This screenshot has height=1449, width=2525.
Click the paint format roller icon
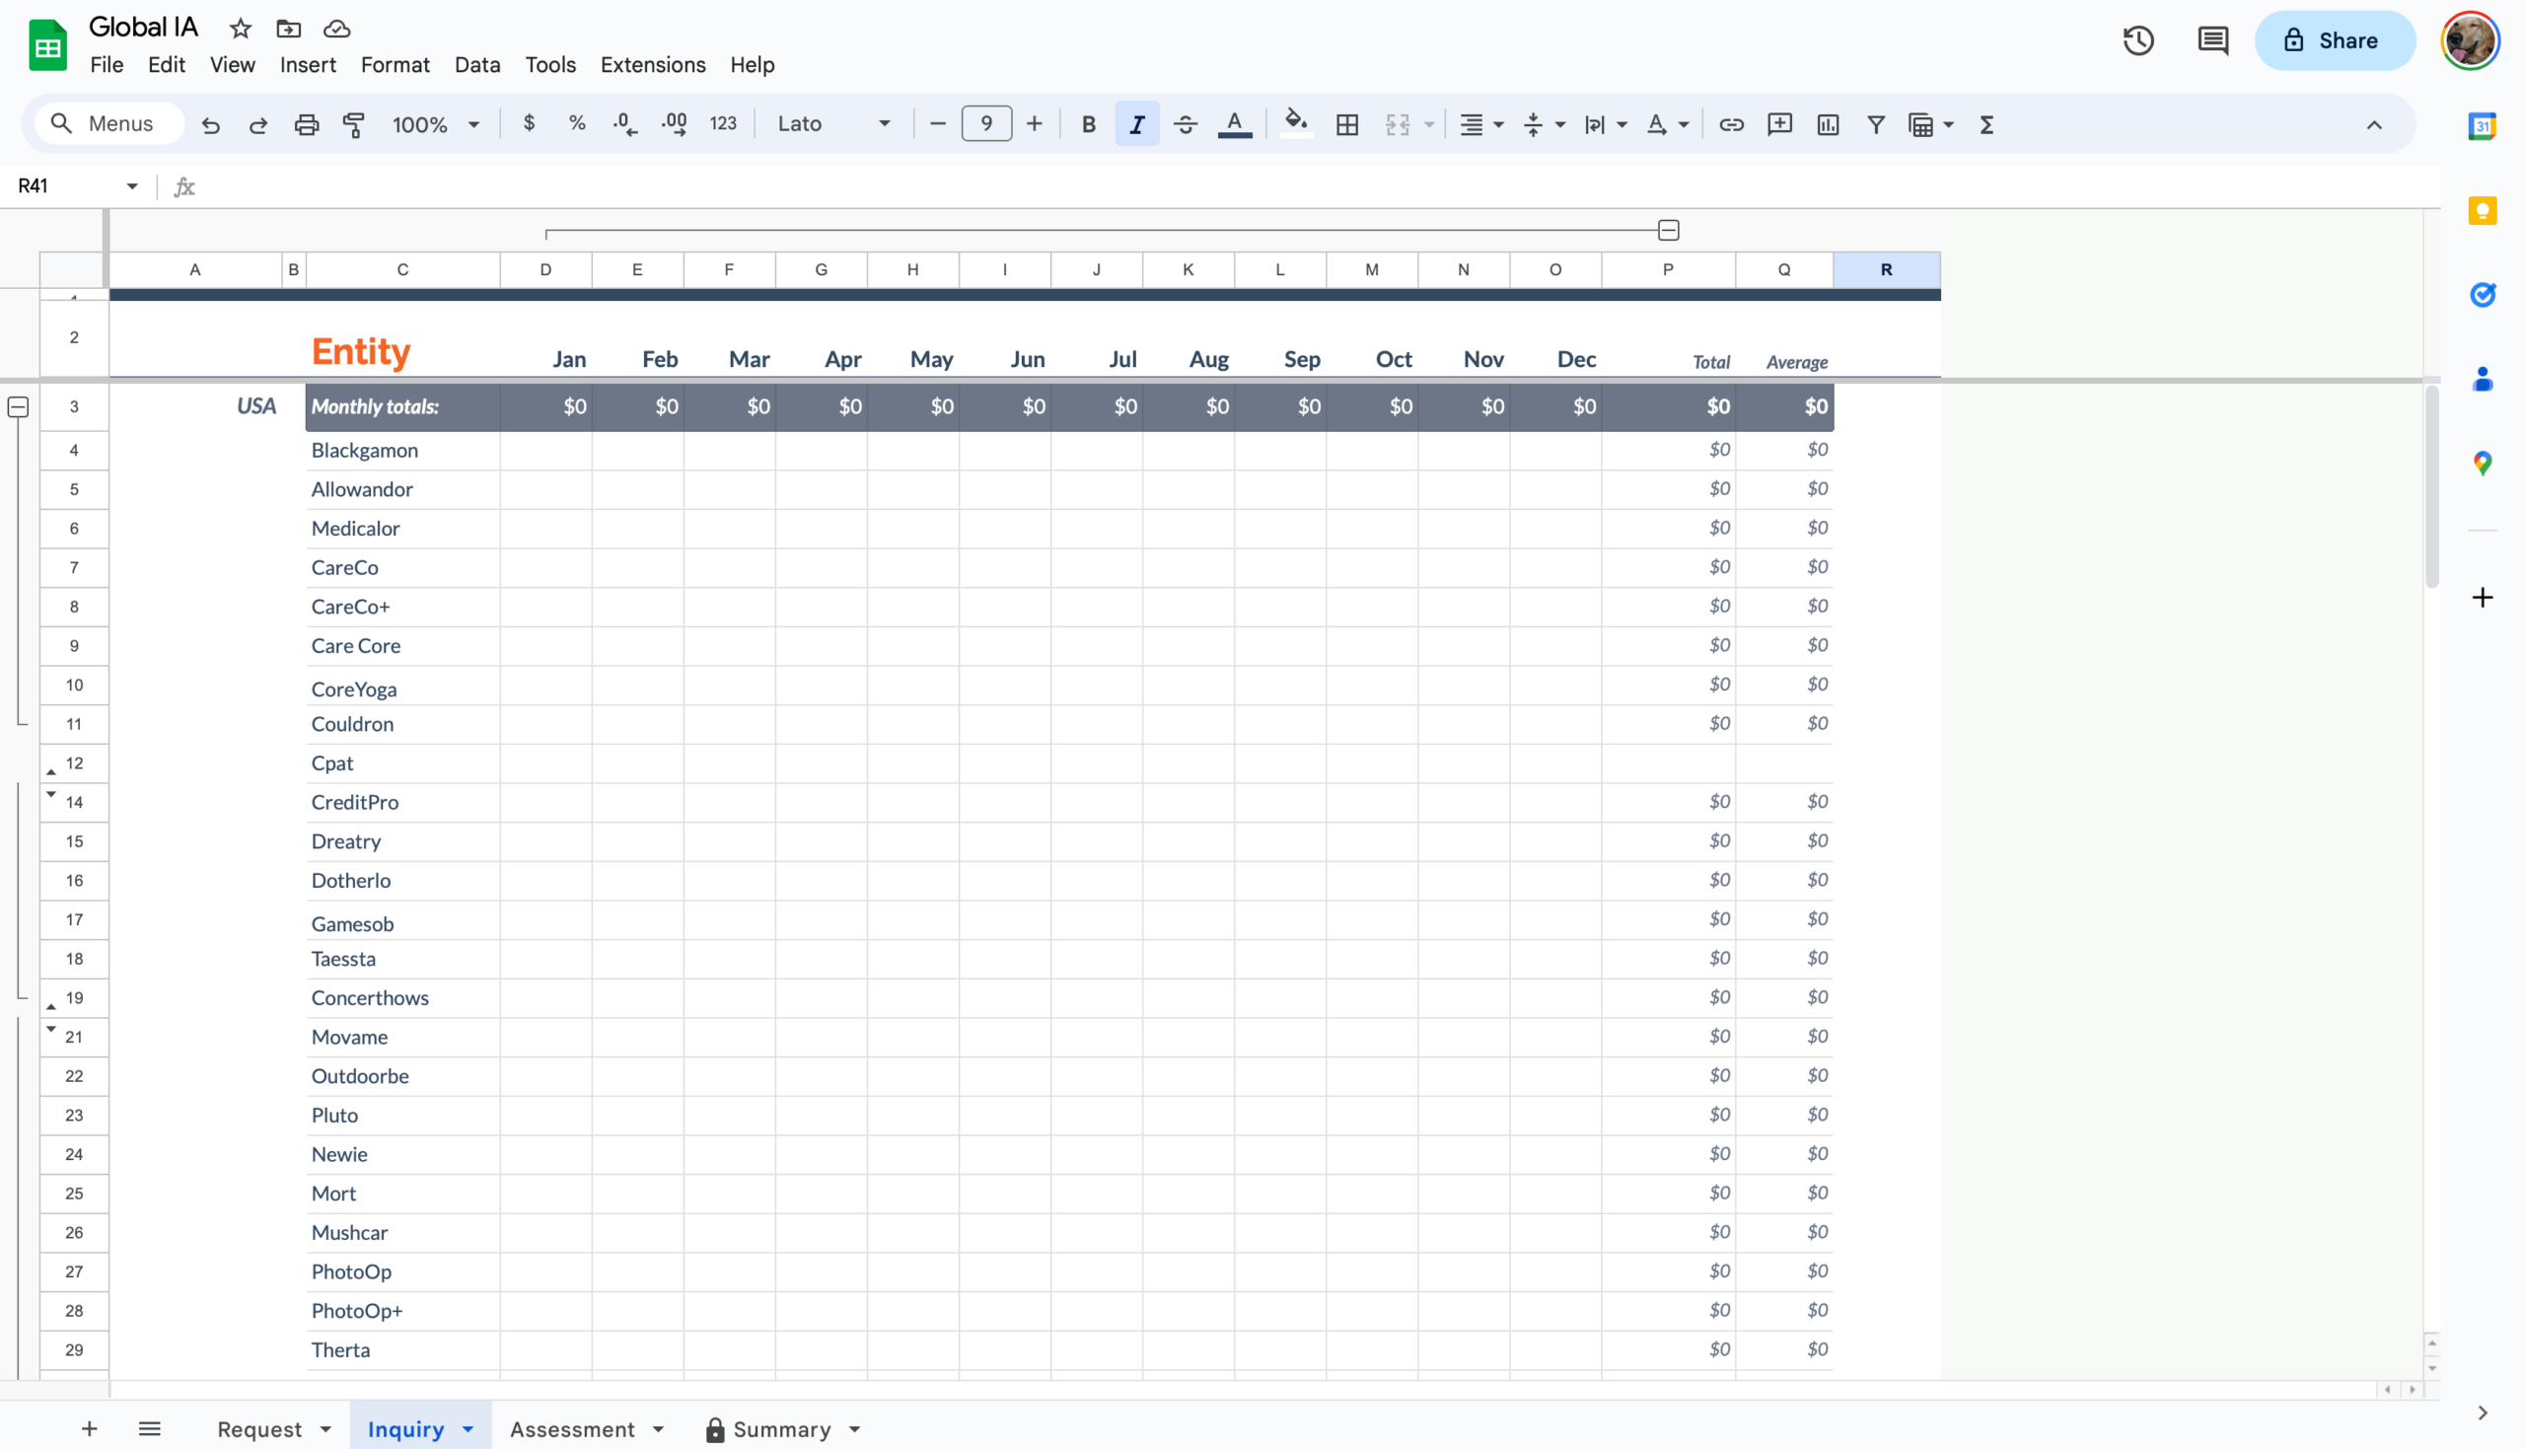[353, 124]
